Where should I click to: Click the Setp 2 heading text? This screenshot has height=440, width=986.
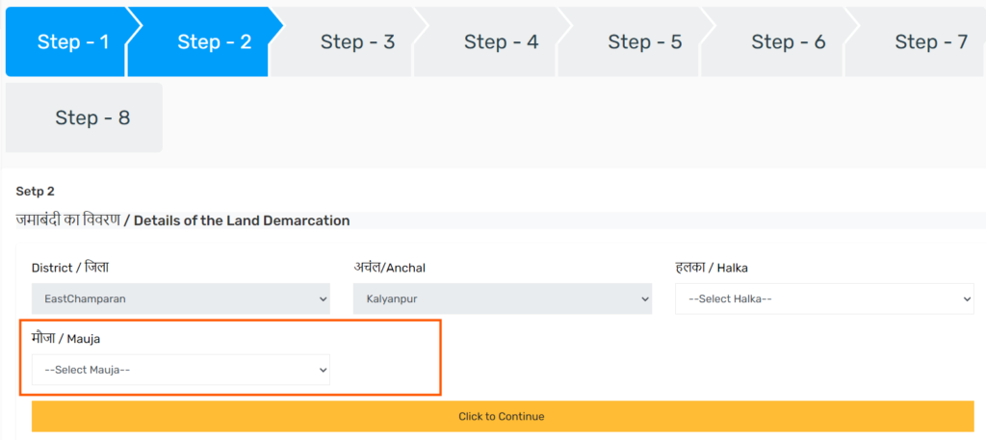[x=36, y=192]
